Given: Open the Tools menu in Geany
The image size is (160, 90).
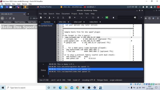Looking at the screenshot, I should 87,14.
